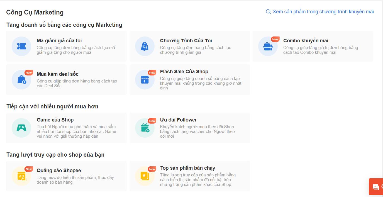Click the Ưu đãi Follower description text

click(197, 132)
